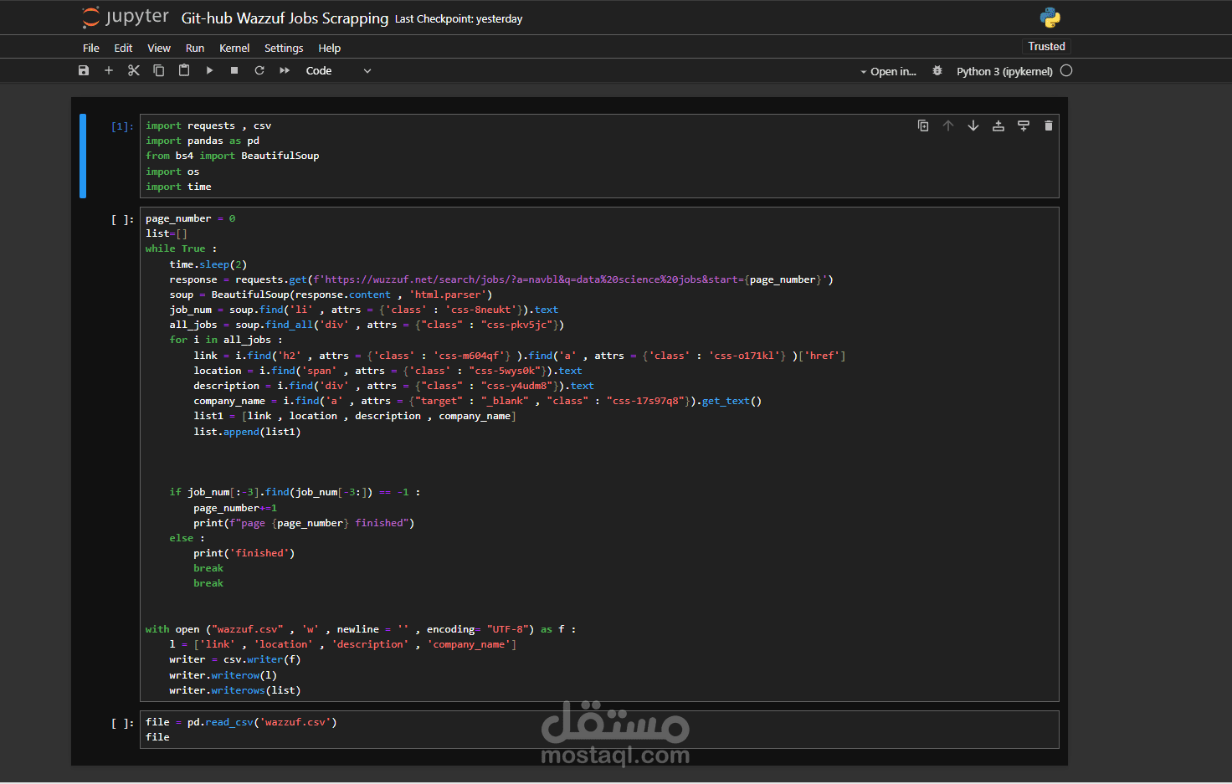Click the Python logo icon

point(1050,18)
